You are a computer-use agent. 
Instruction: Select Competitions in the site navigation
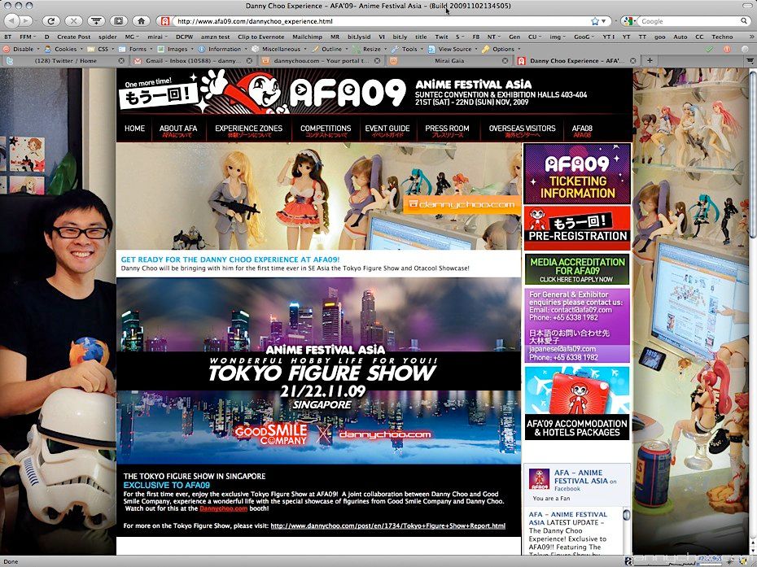325,130
